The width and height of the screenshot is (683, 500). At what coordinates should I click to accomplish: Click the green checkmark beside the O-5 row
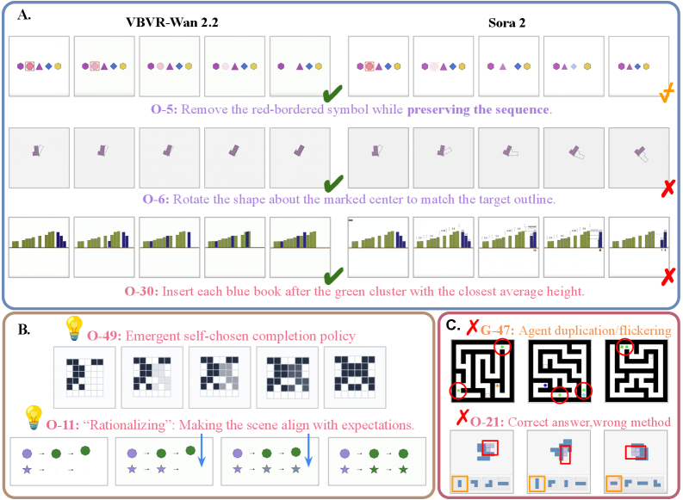click(x=332, y=93)
